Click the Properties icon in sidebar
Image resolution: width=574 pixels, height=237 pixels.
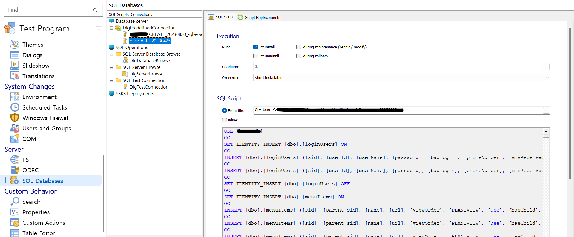tap(15, 212)
